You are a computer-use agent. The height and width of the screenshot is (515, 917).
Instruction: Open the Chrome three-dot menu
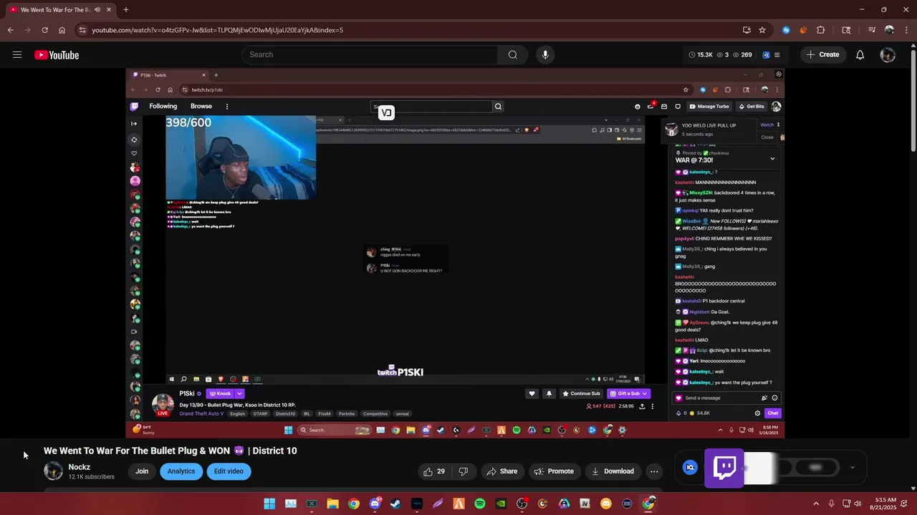click(906, 30)
